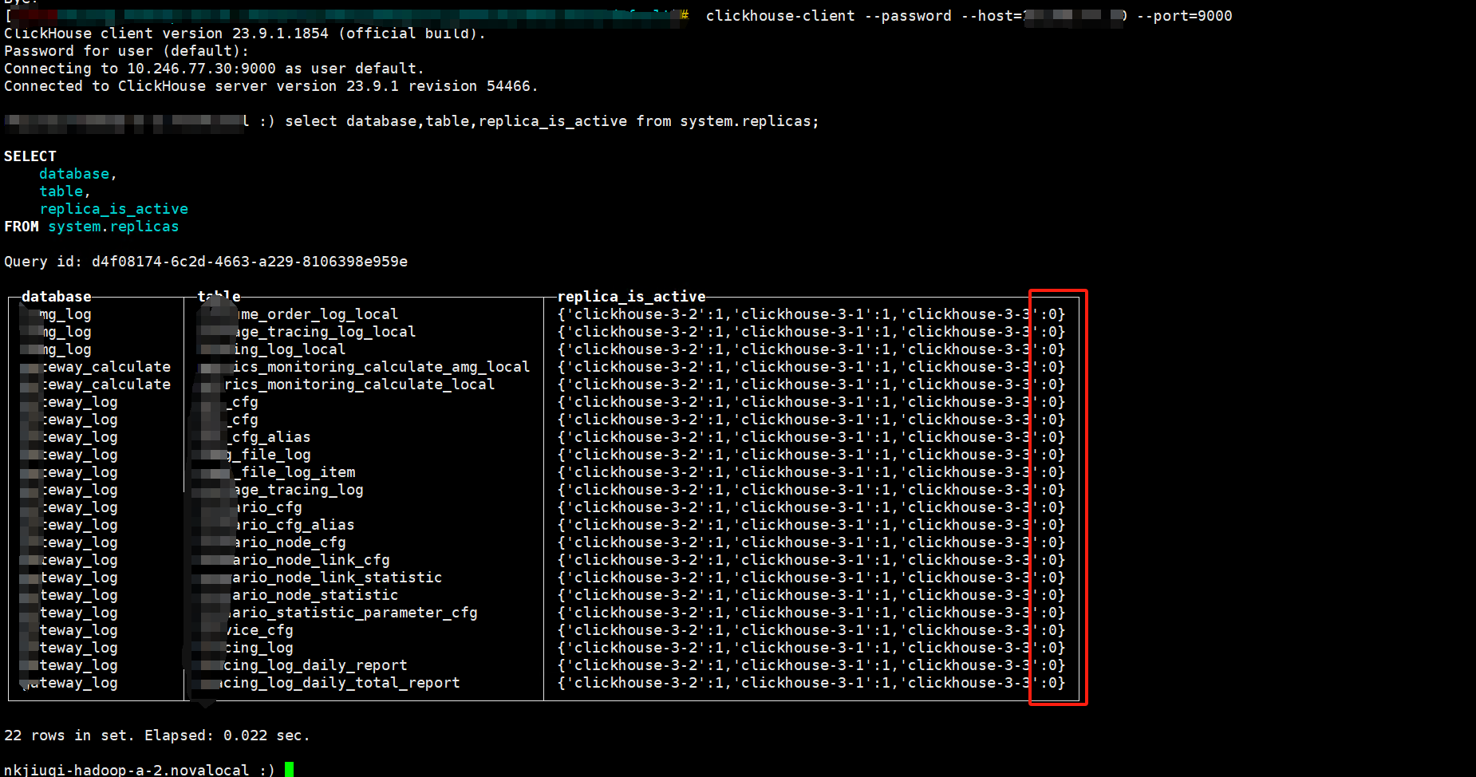Click the 'cing_log_daily_total_report' table cell
This screenshot has height=777, width=1476.
click(339, 683)
